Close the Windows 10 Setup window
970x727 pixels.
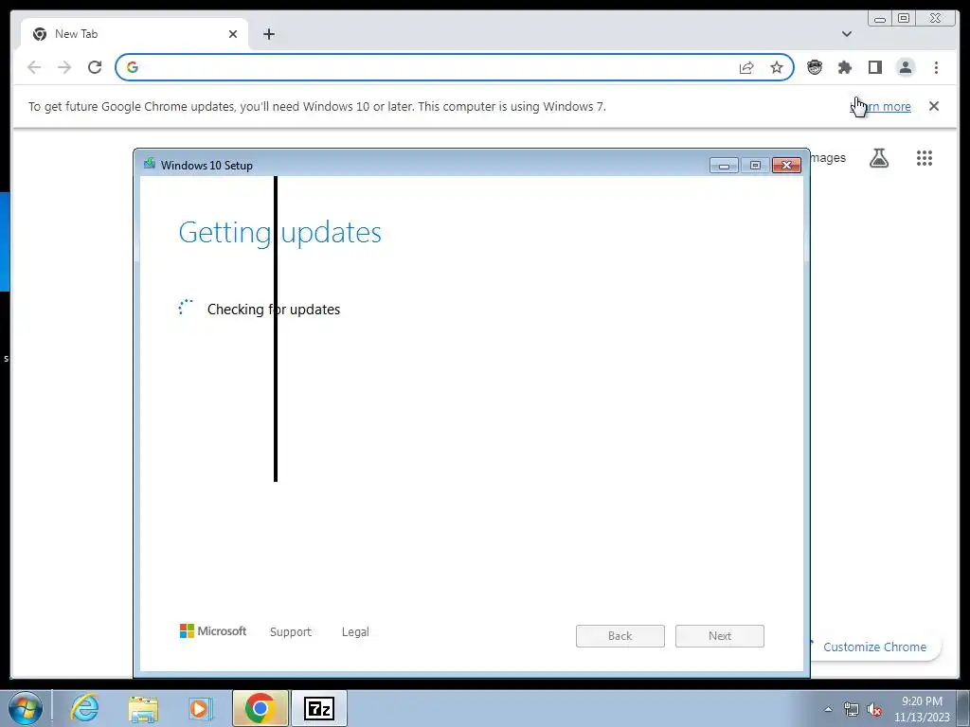[x=786, y=165]
